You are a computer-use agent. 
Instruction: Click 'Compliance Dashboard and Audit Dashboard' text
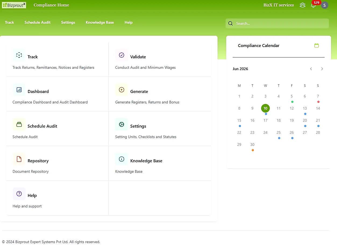pyautogui.click(x=50, y=102)
